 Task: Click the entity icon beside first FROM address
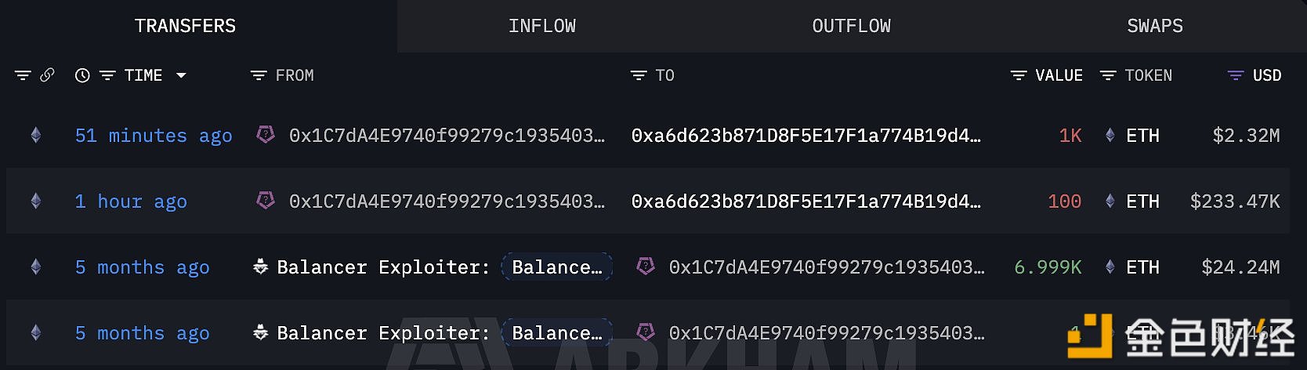click(266, 135)
